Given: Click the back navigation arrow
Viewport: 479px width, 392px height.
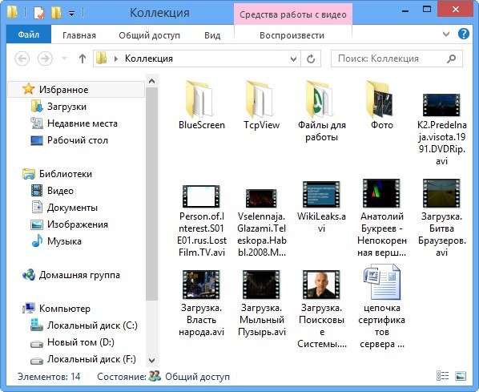Looking at the screenshot, I should [22, 59].
